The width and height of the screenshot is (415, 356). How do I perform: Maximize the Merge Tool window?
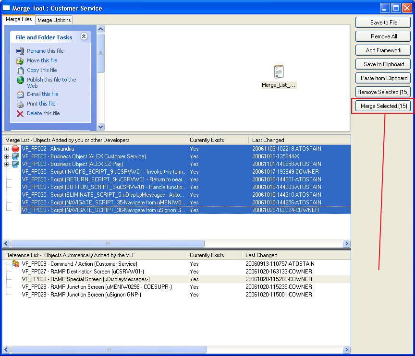tap(396, 8)
